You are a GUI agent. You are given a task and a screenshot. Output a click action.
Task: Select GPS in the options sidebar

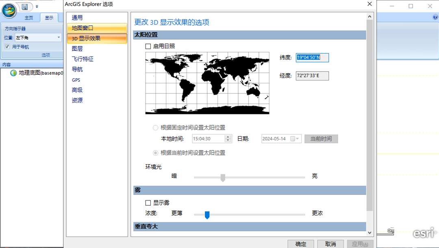click(76, 80)
